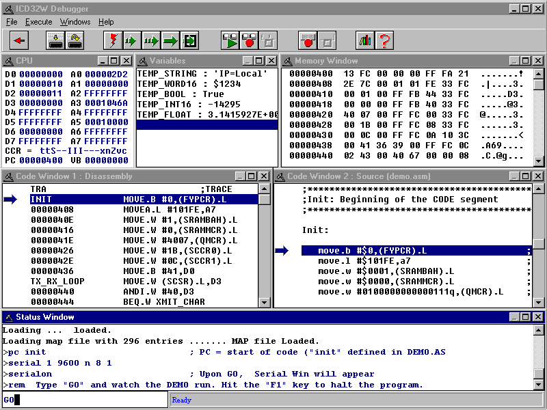
Task: Minimize the Variables window
Action: 248,61
